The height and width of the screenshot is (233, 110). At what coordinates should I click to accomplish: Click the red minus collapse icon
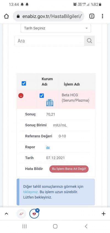(21, 96)
